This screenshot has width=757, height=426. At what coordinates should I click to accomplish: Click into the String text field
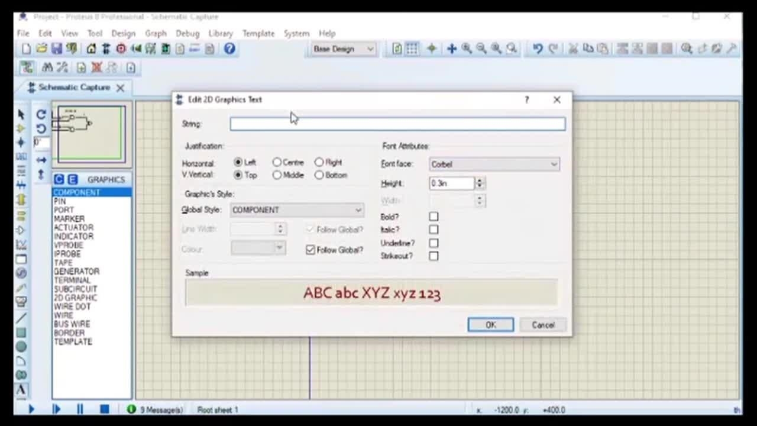[397, 124]
